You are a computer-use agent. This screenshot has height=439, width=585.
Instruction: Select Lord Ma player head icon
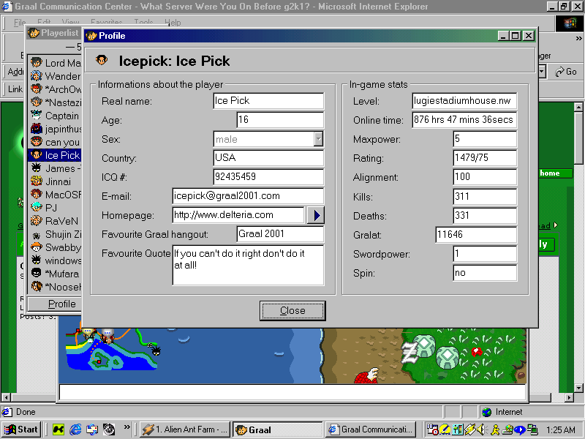click(x=36, y=63)
